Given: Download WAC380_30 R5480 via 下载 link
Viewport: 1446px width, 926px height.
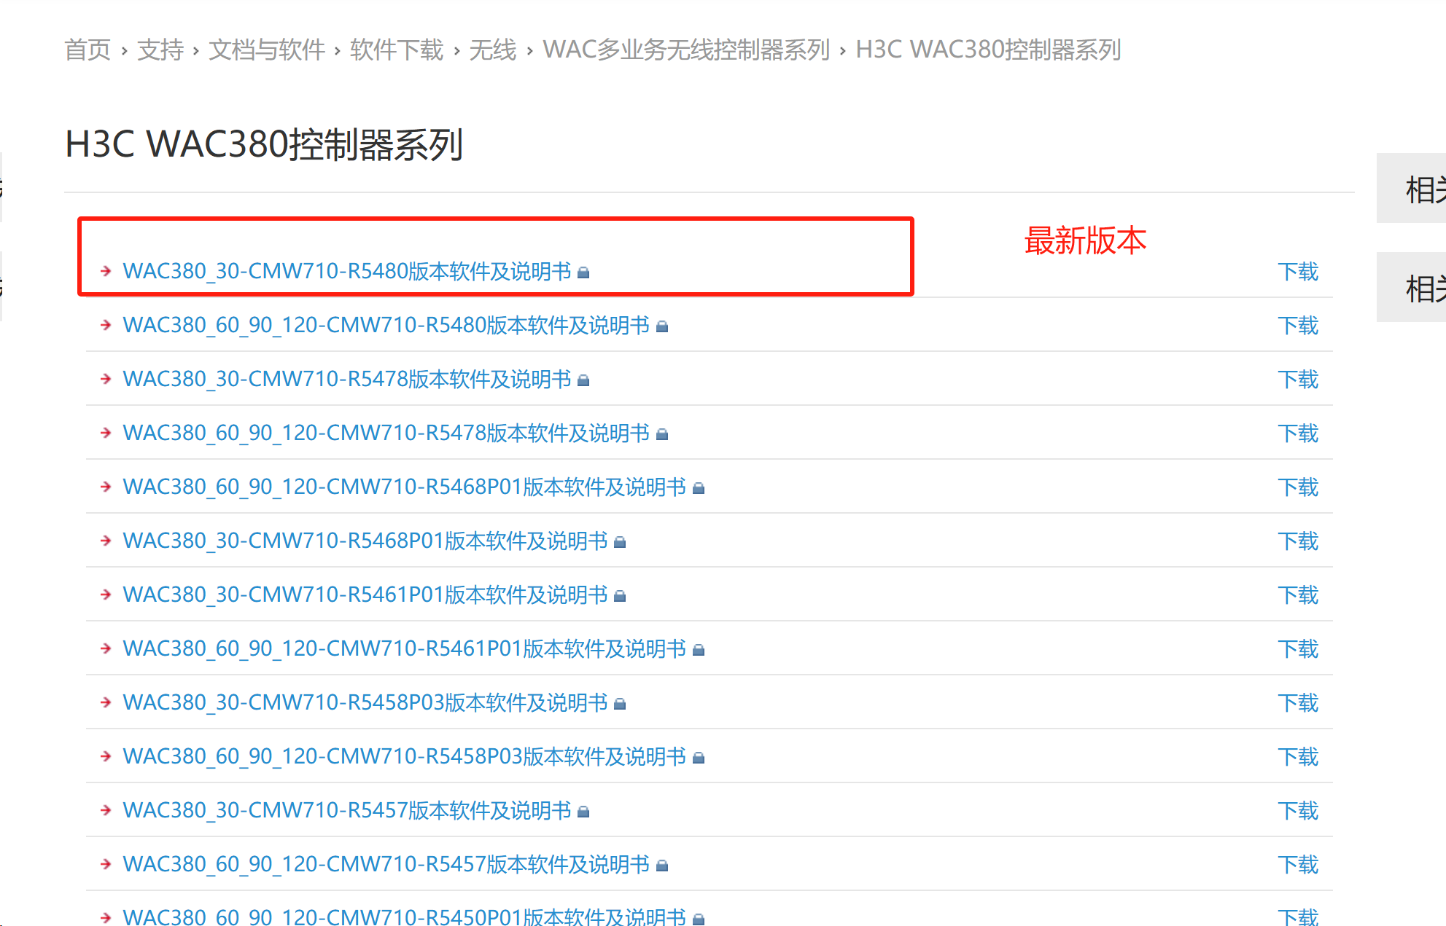Looking at the screenshot, I should pos(1298,272).
